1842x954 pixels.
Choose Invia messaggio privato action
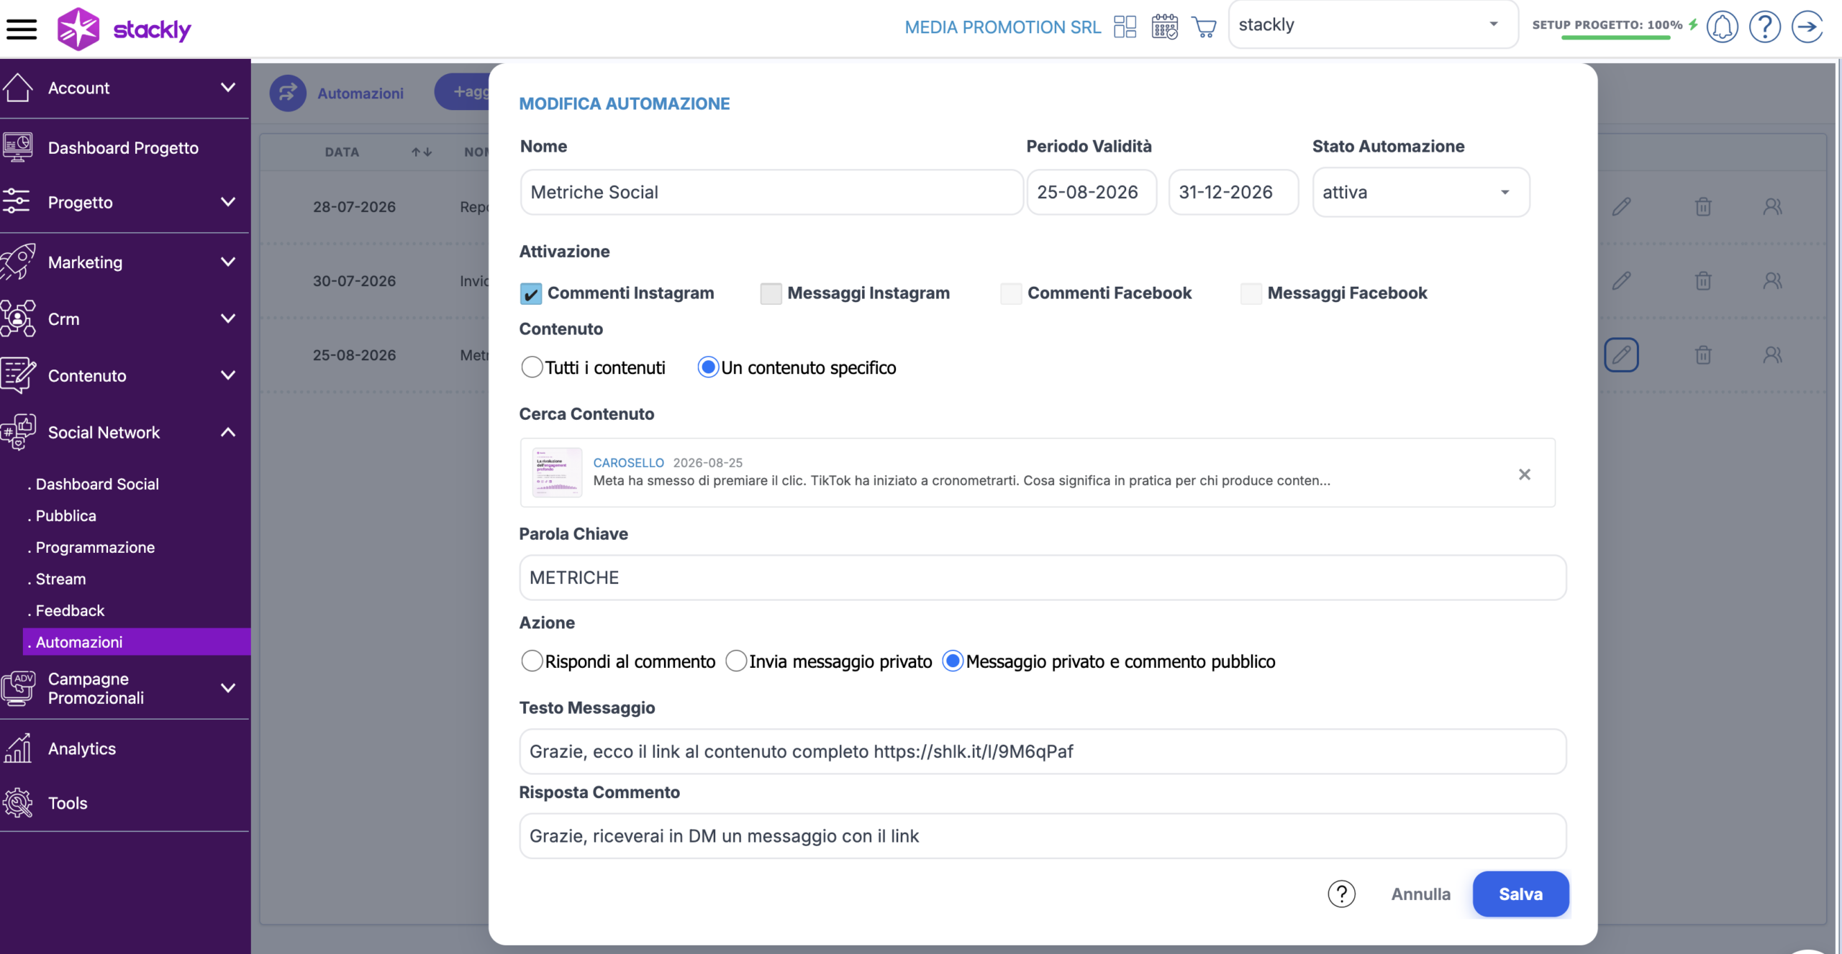pyautogui.click(x=736, y=661)
